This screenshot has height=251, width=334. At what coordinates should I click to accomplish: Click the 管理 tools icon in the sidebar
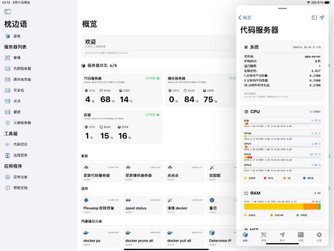tap(8, 58)
